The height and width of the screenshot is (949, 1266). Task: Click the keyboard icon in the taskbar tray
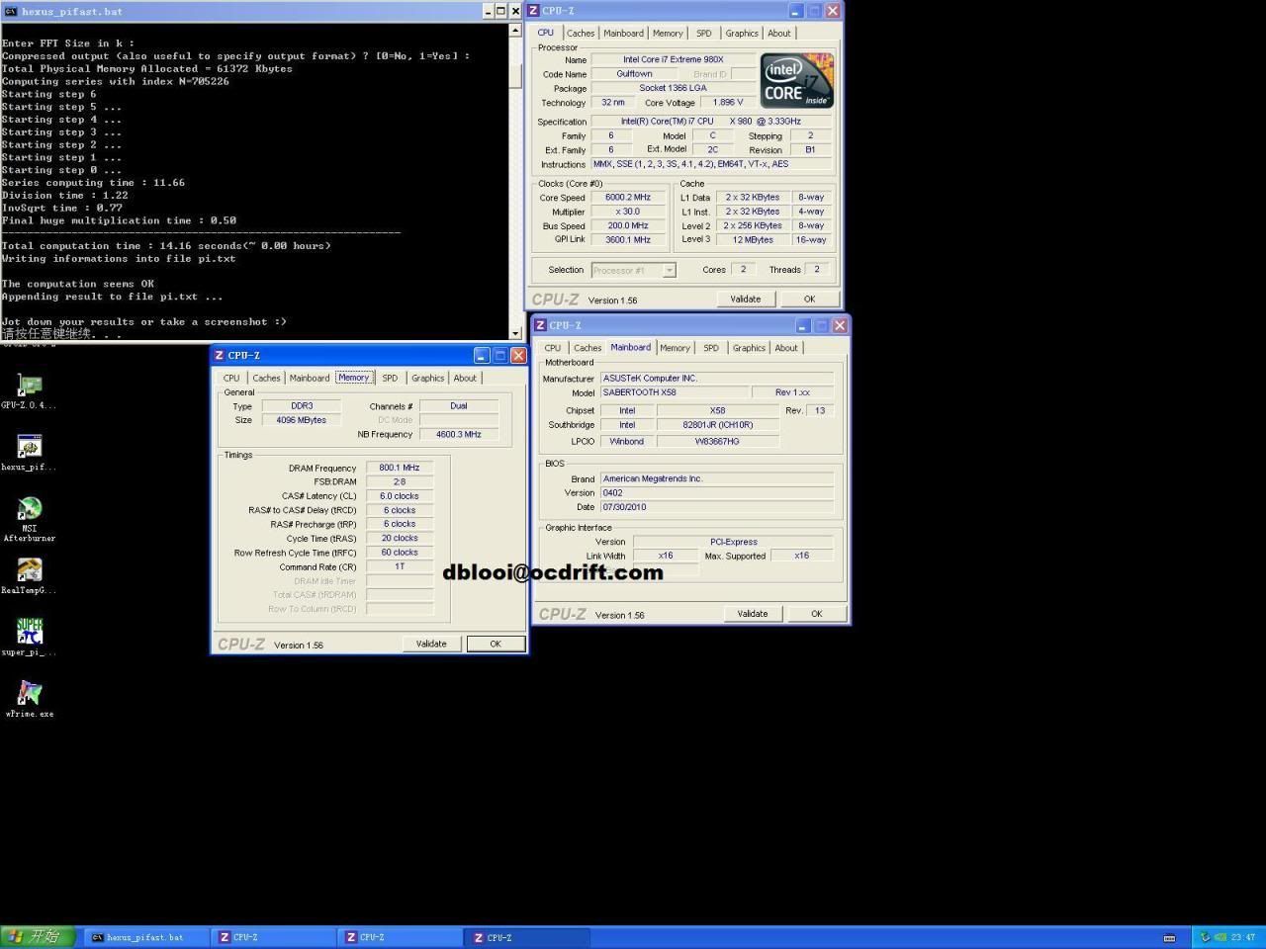(x=1169, y=937)
